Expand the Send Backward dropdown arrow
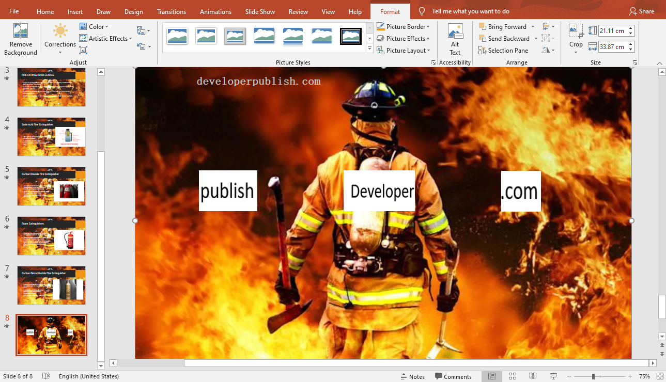 click(536, 39)
